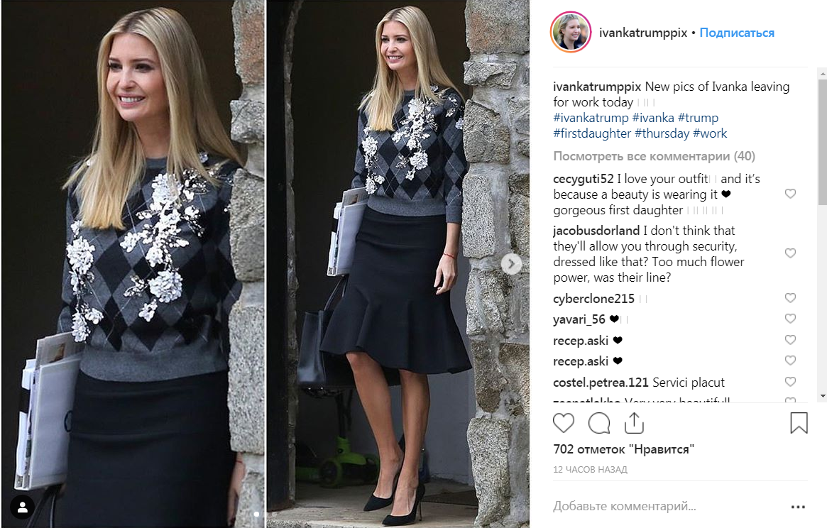Open the #firstdaughter hashtag
Image resolution: width=827 pixels, height=528 pixels.
pos(592,133)
